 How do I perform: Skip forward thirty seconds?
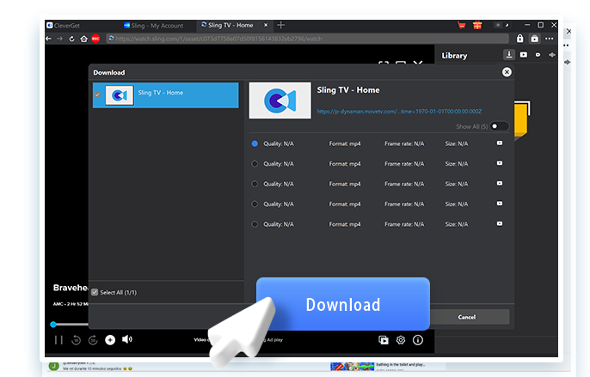coord(93,340)
